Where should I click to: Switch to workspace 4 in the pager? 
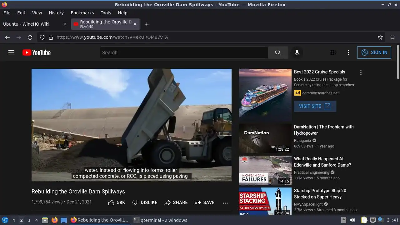pos(36,220)
